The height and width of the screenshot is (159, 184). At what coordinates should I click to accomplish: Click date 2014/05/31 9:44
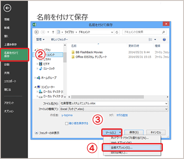(139, 52)
